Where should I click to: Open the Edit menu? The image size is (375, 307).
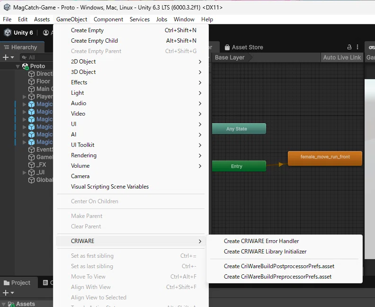coord(23,19)
